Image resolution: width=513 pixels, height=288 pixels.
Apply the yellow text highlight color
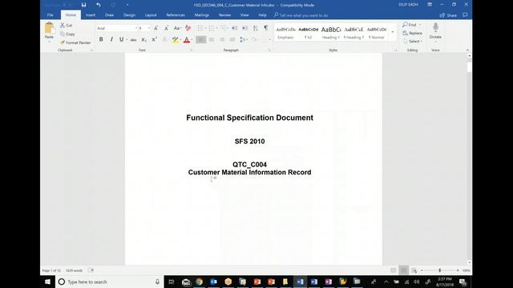175,39
